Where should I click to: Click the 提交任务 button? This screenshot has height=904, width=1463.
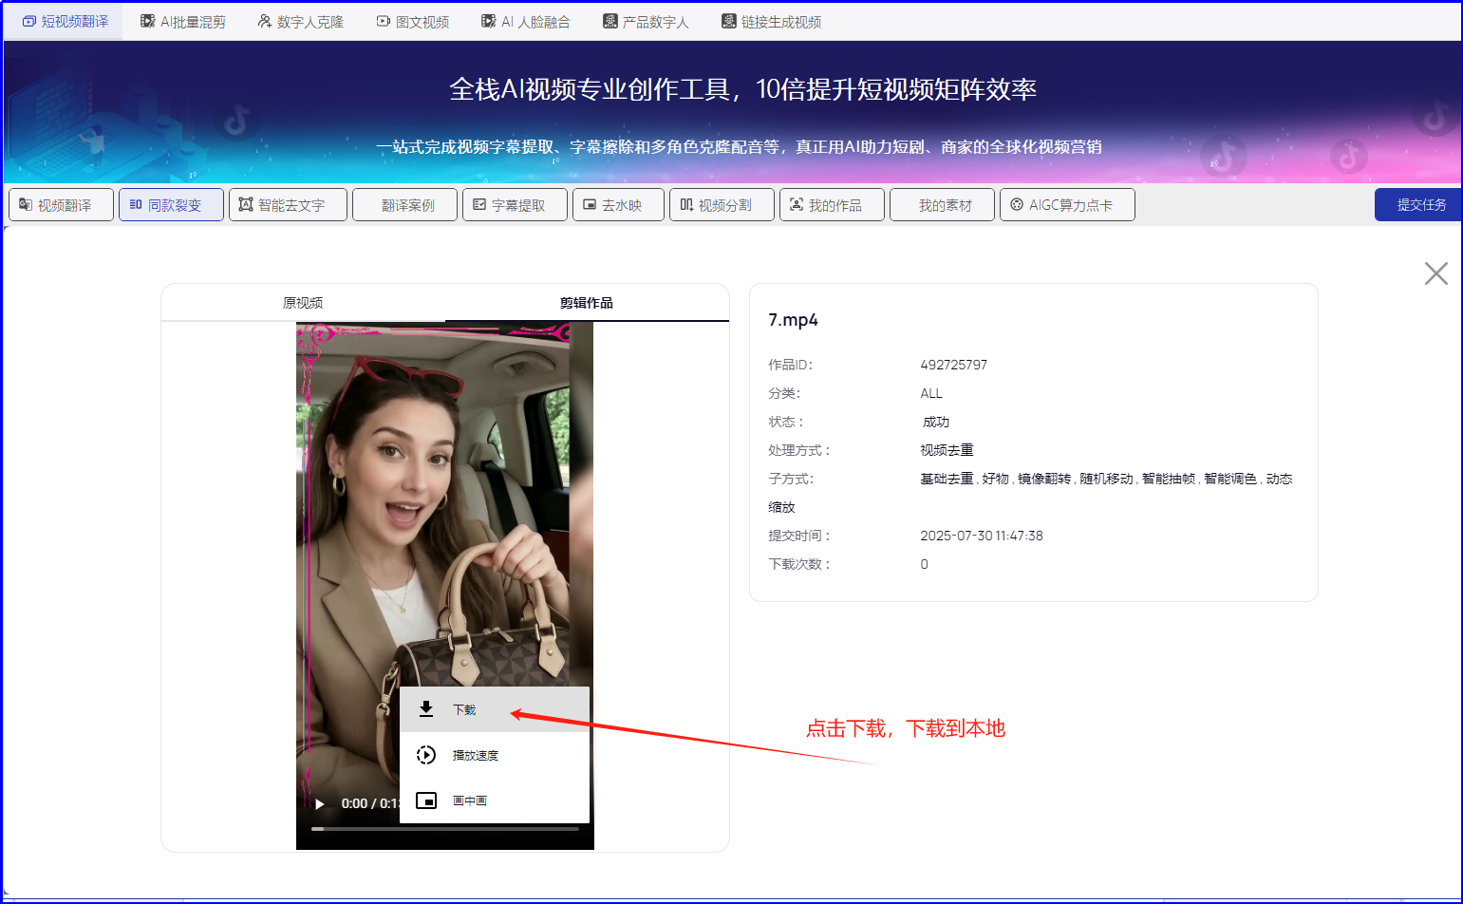pyautogui.click(x=1420, y=205)
